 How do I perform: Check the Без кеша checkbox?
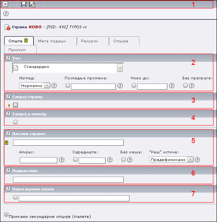click(x=123, y=159)
